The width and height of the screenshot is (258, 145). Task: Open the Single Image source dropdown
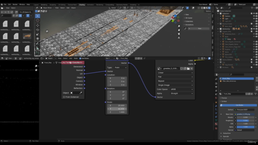click(175, 85)
